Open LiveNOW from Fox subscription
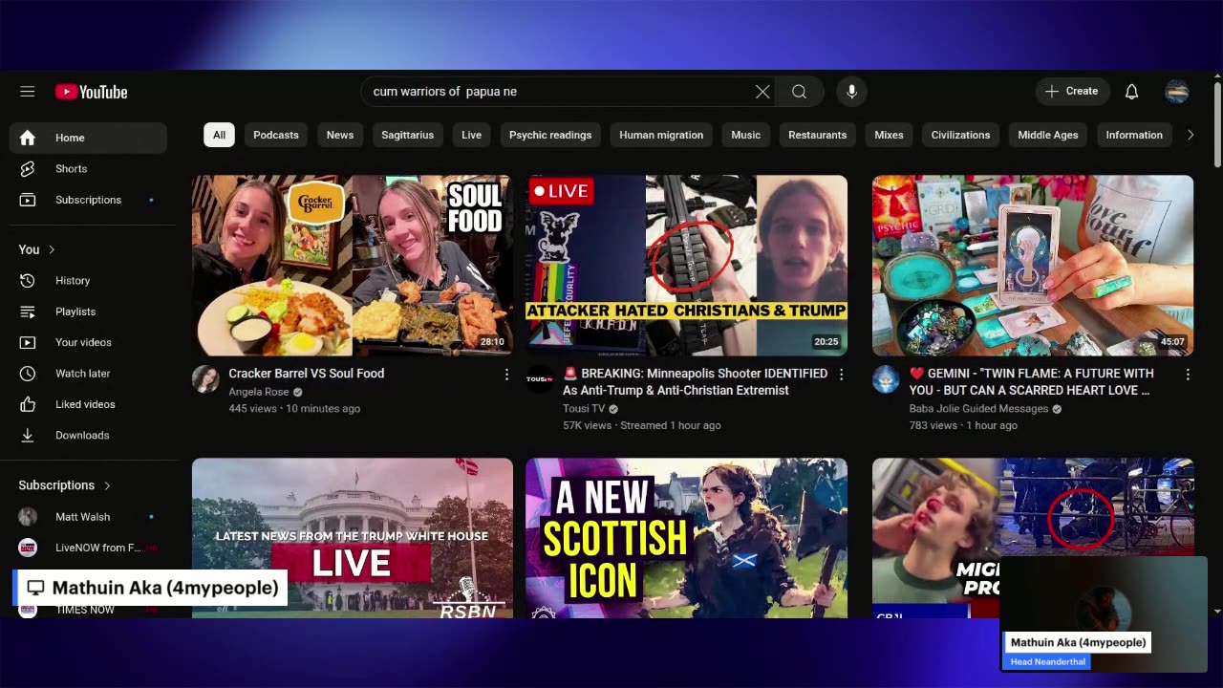 pos(89,548)
